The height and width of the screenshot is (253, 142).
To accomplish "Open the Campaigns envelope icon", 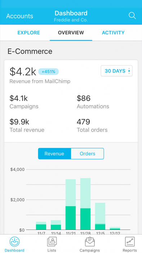I will pyautogui.click(x=90, y=242).
